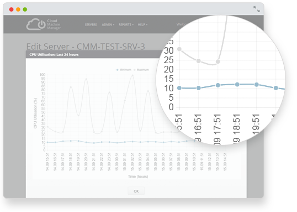Click the green maximize window button

point(25,9)
